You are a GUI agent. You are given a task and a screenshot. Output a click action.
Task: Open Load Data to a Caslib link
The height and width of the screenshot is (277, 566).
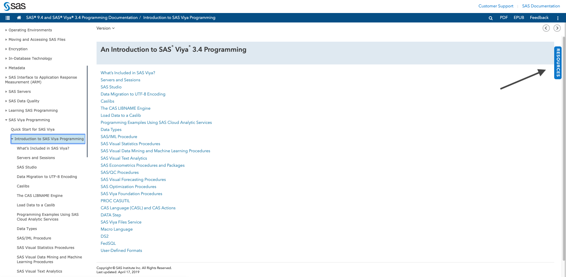click(x=121, y=115)
